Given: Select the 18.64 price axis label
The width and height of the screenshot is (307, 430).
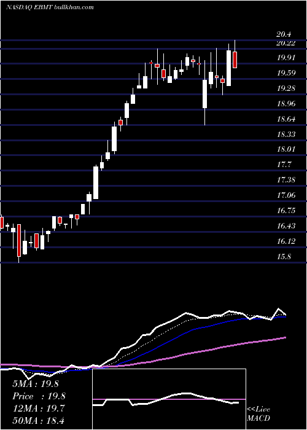Looking at the screenshot, I should click(286, 119).
